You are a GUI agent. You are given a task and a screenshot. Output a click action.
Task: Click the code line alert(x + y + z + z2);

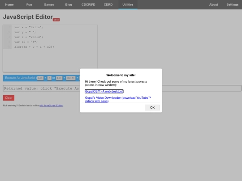coord(34,47)
